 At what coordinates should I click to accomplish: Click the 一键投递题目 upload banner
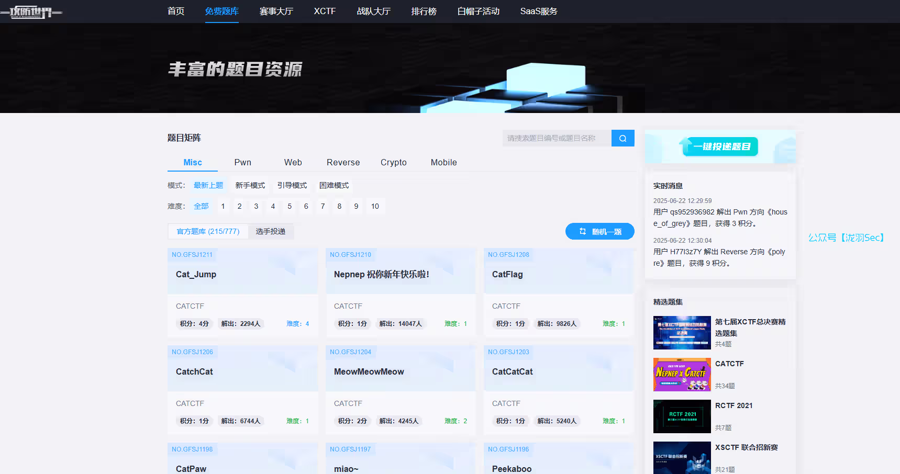(720, 146)
